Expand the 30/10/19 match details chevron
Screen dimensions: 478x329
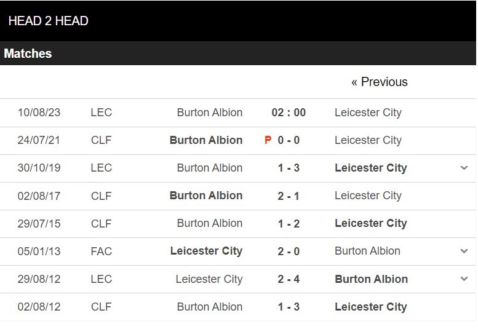[464, 168]
